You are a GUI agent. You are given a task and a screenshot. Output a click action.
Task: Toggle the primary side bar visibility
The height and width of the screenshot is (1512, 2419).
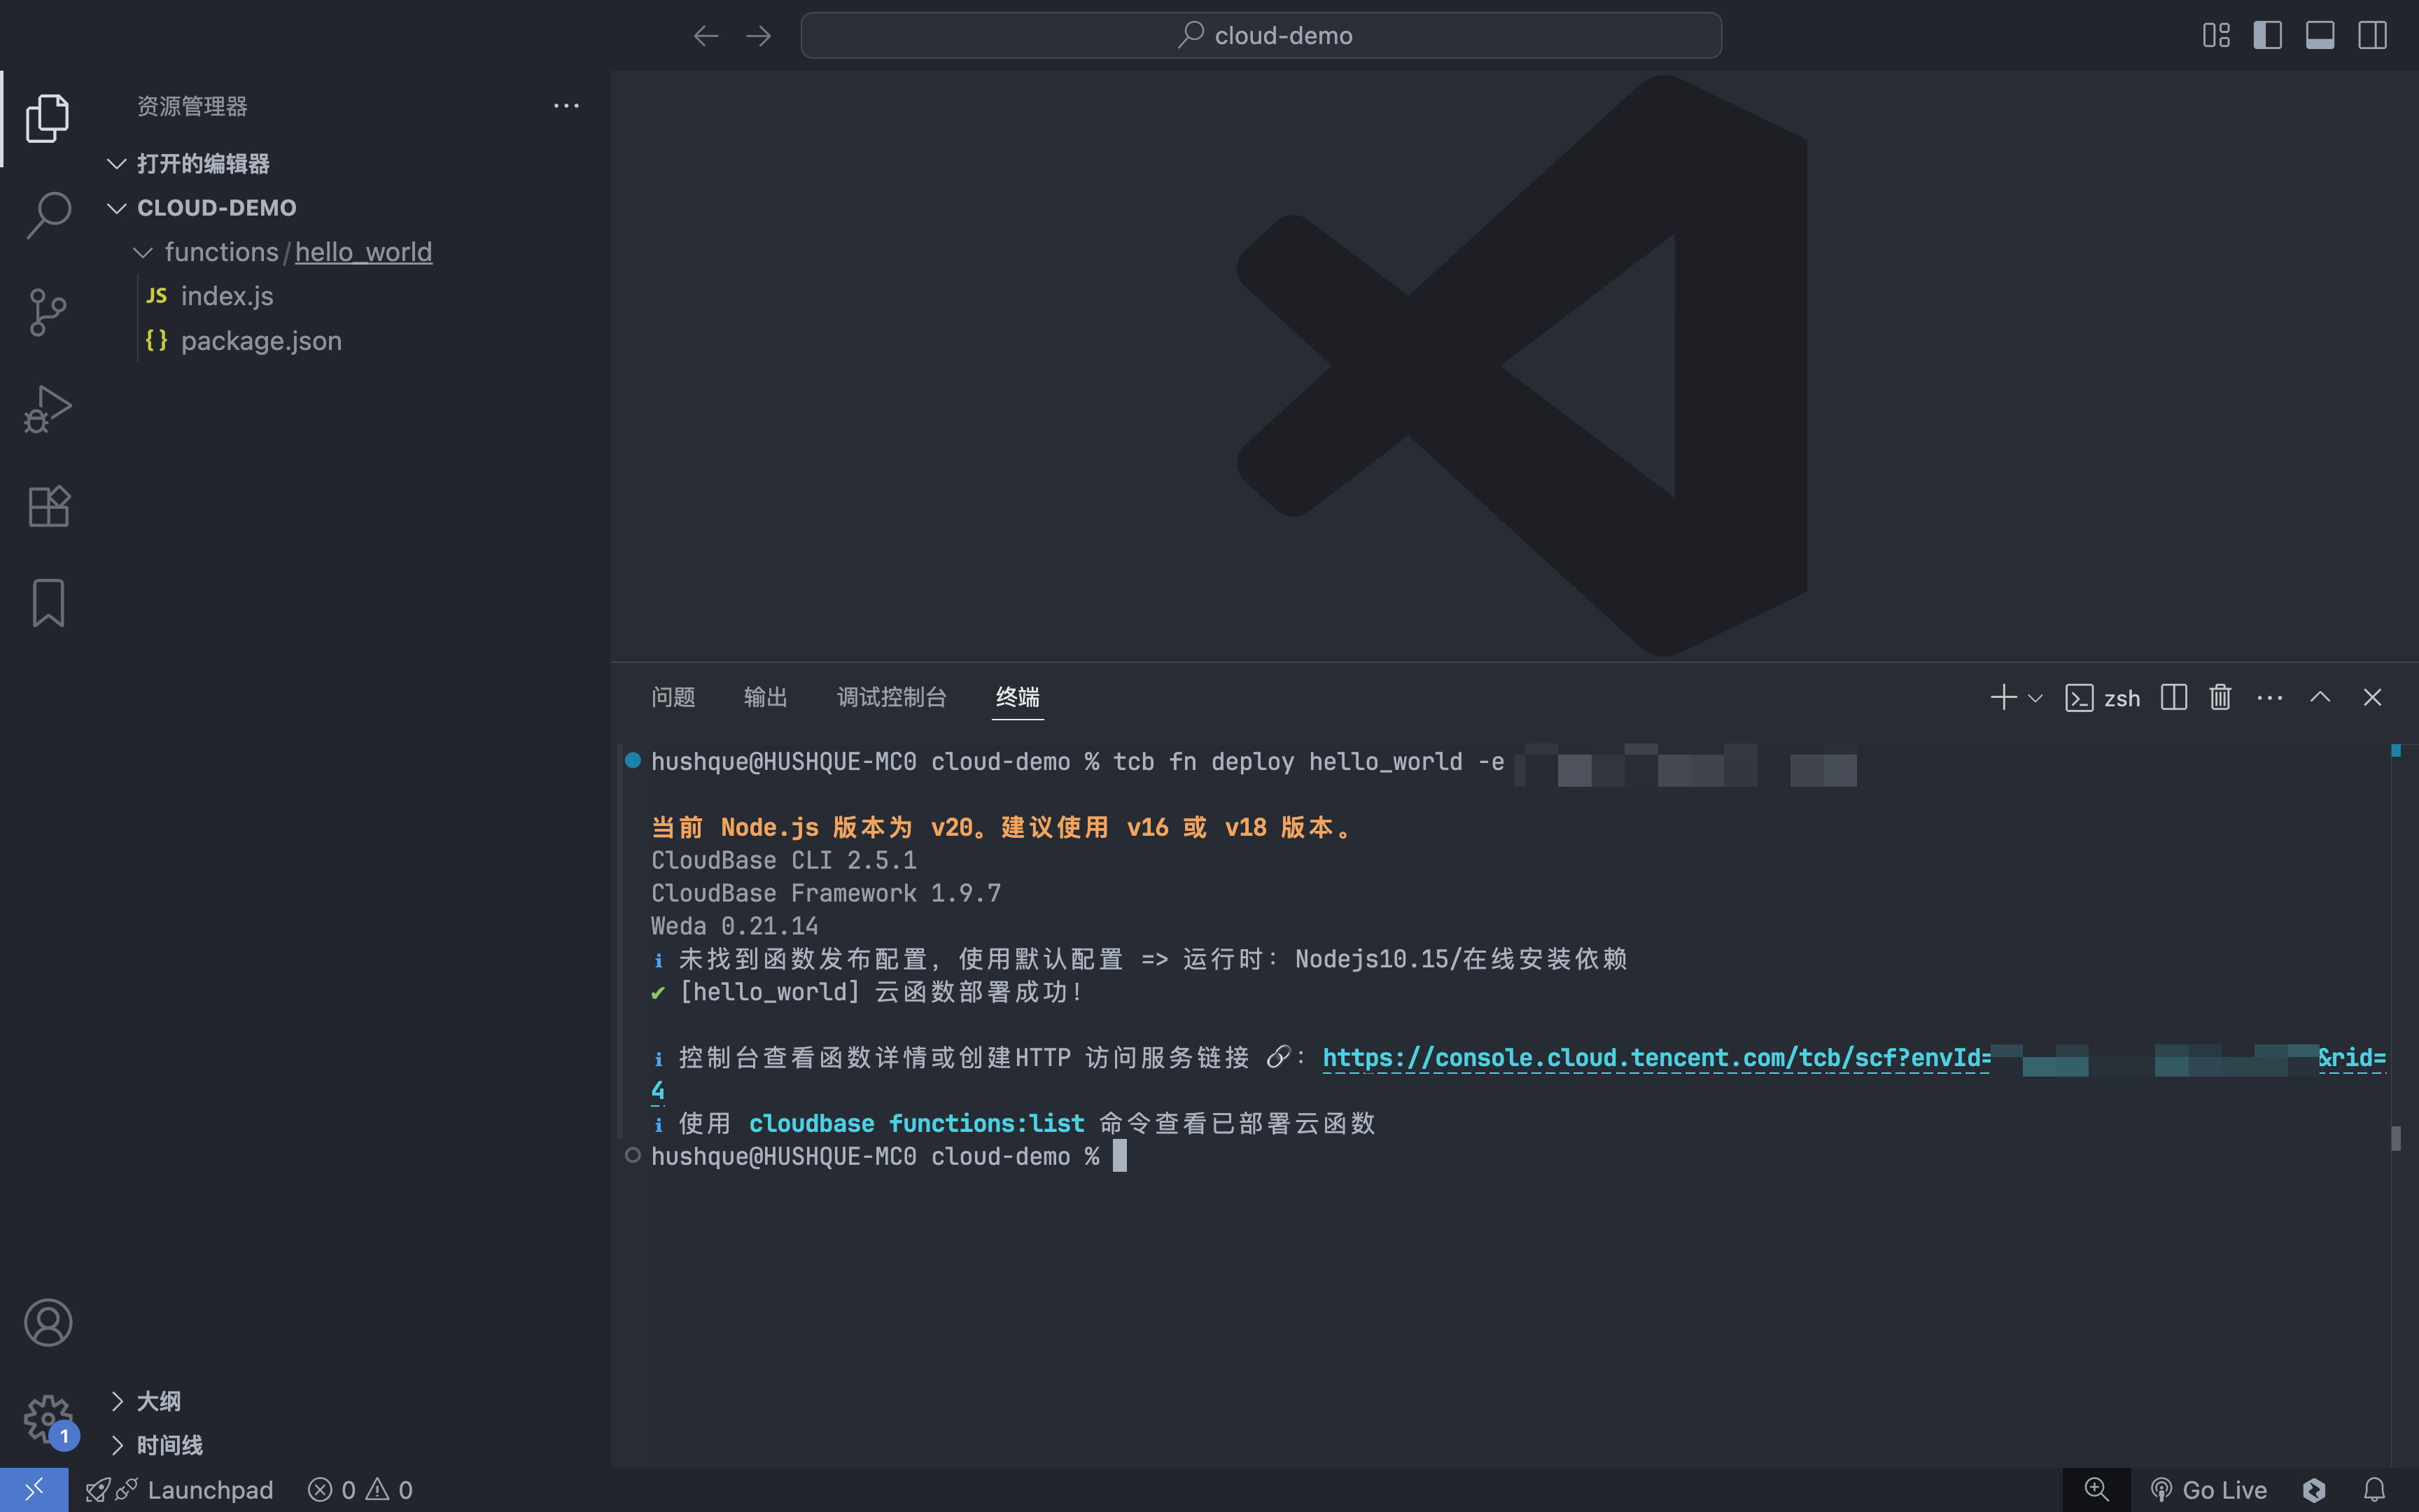pyautogui.click(x=2267, y=36)
